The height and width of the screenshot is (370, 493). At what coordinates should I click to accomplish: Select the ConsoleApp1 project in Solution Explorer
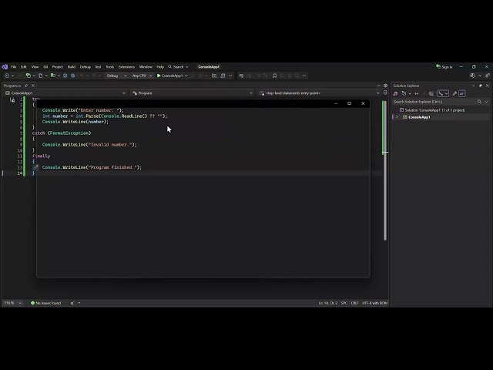click(x=419, y=117)
